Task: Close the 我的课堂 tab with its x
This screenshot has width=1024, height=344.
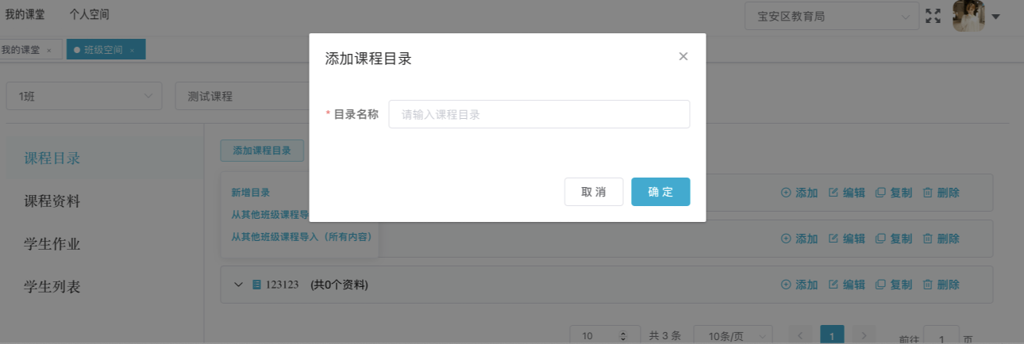Action: pos(48,50)
